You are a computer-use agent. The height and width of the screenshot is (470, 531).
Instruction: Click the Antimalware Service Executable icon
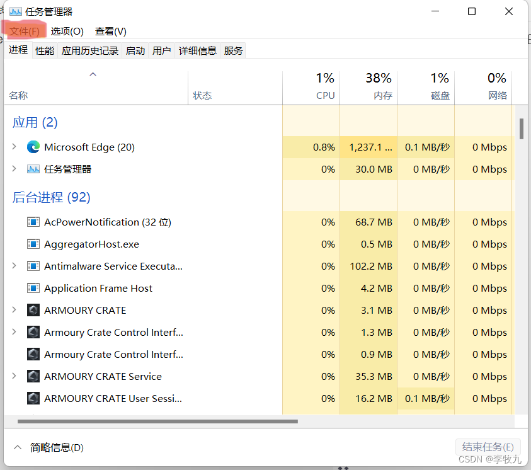pyautogui.click(x=33, y=266)
